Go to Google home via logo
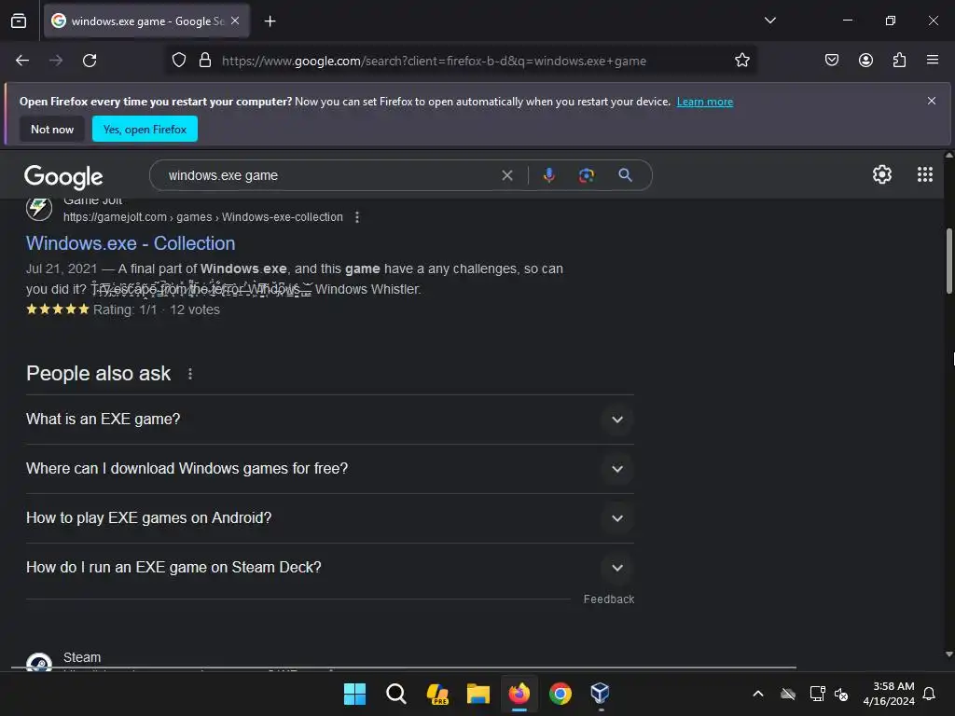Image resolution: width=955 pixels, height=716 pixels. [x=64, y=176]
